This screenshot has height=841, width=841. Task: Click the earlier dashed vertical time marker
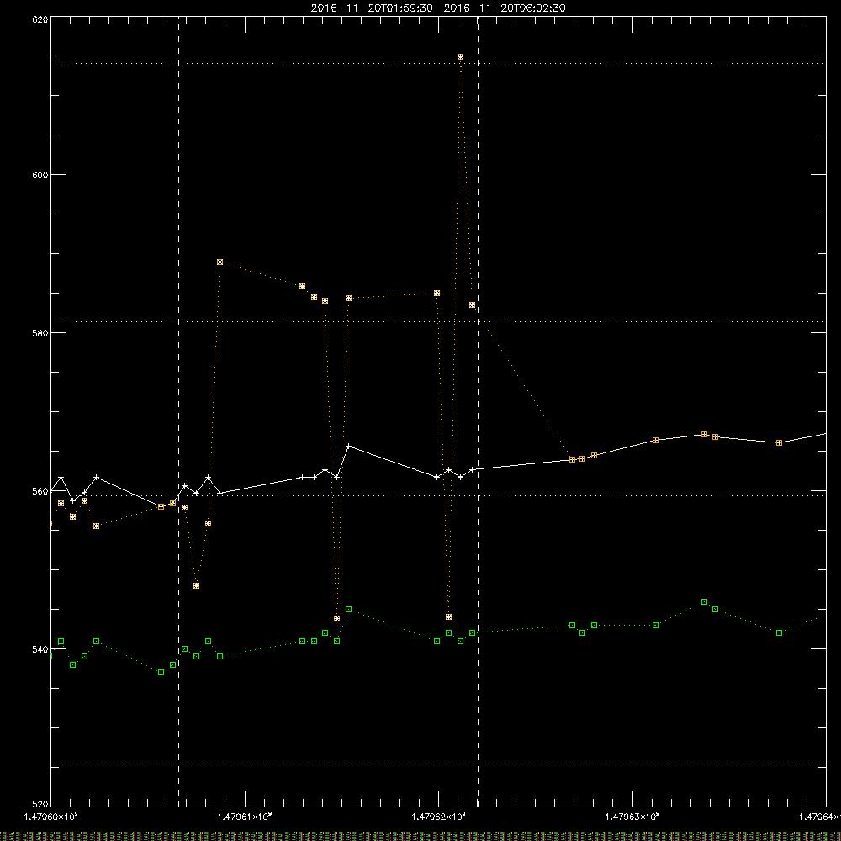[178, 411]
